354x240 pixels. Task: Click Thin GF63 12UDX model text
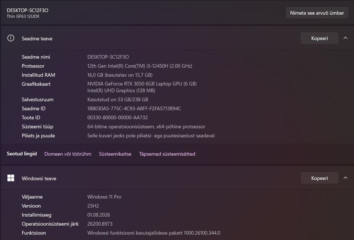point(23,16)
